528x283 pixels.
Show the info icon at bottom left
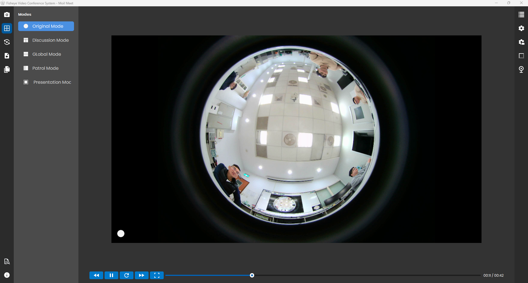click(x=7, y=275)
